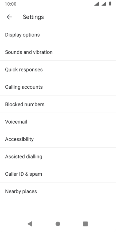Image resolution: width=116 pixels, height=232 pixels.
Task: Open Display options
Action: pyautogui.click(x=58, y=35)
